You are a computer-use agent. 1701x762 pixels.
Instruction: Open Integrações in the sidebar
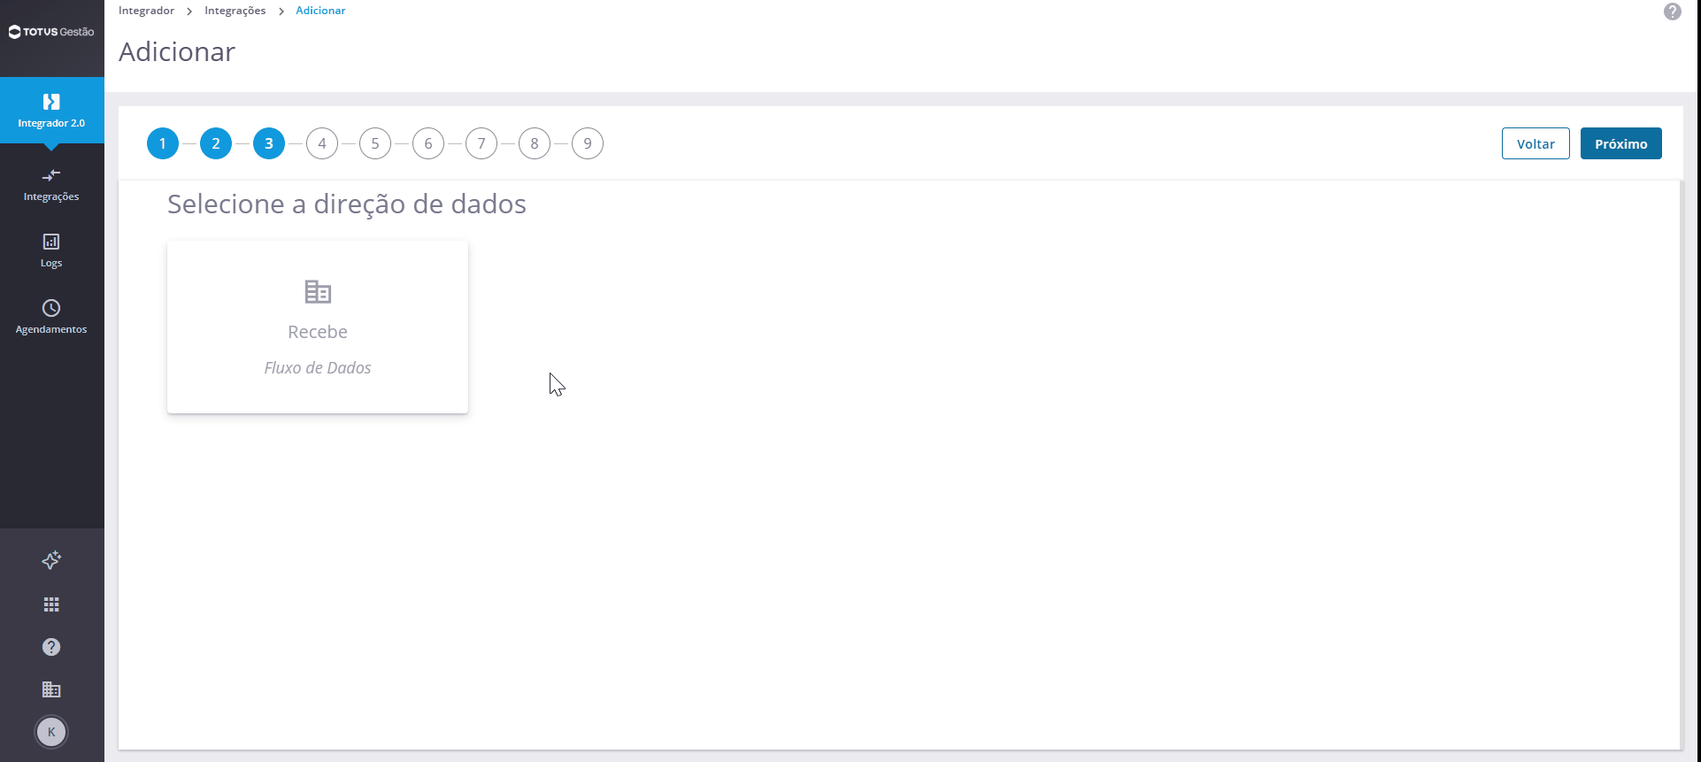point(51,185)
